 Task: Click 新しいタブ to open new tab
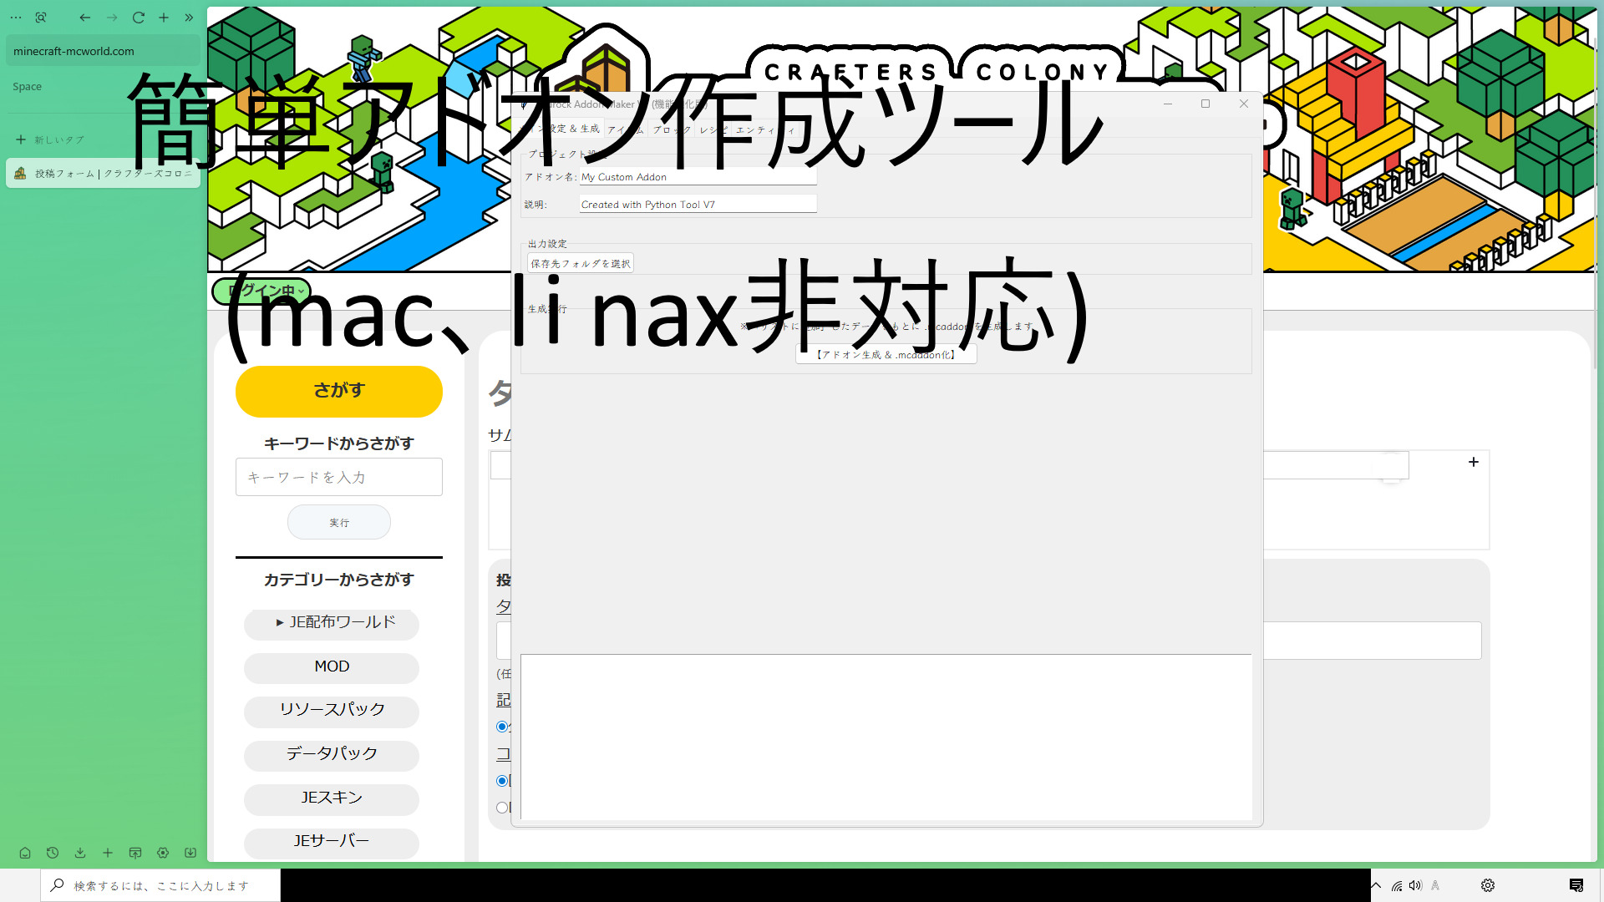point(50,139)
